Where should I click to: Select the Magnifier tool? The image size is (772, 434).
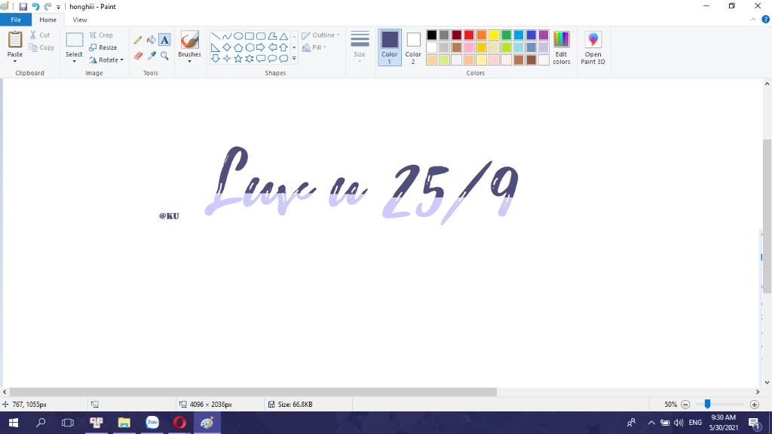164,56
